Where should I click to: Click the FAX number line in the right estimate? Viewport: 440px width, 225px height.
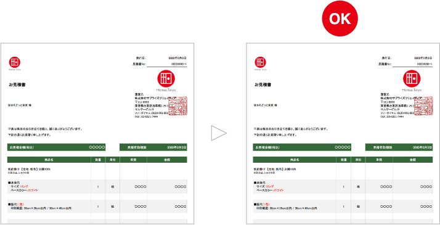(392, 117)
